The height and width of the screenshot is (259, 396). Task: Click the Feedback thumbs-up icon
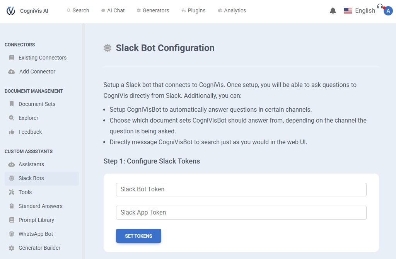click(x=12, y=132)
